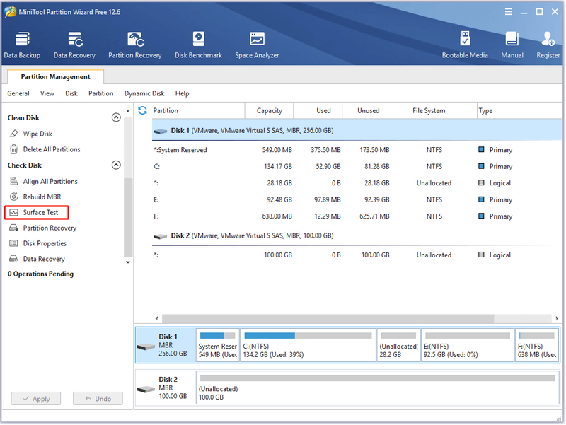The image size is (566, 425).
Task: Open the Partition menu
Action: pyautogui.click(x=100, y=93)
